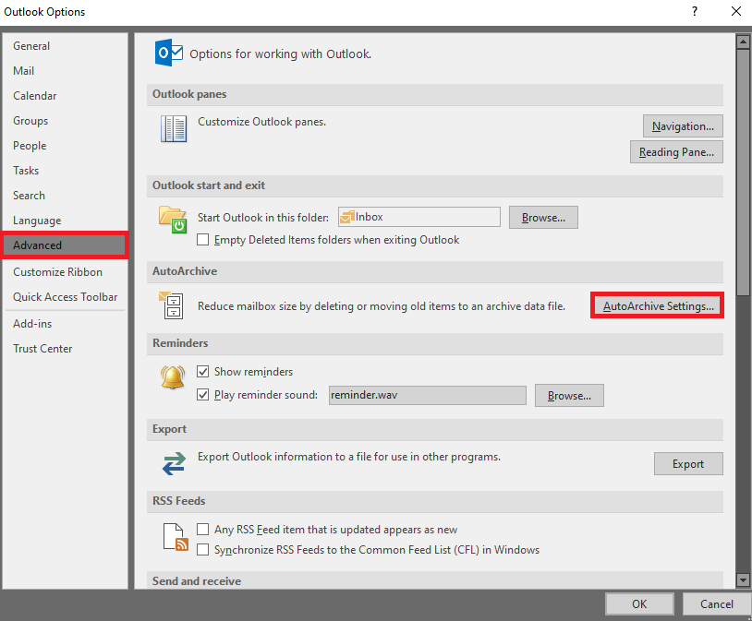Click the Outlook start and exit header
Screen dimensions: 752x621
pyautogui.click(x=435, y=185)
